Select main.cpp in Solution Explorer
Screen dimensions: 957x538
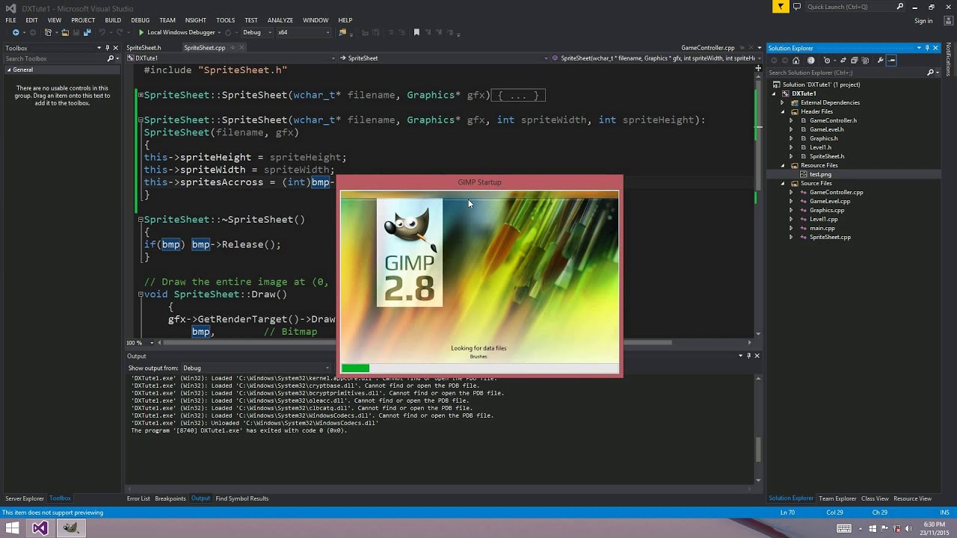[x=822, y=228]
